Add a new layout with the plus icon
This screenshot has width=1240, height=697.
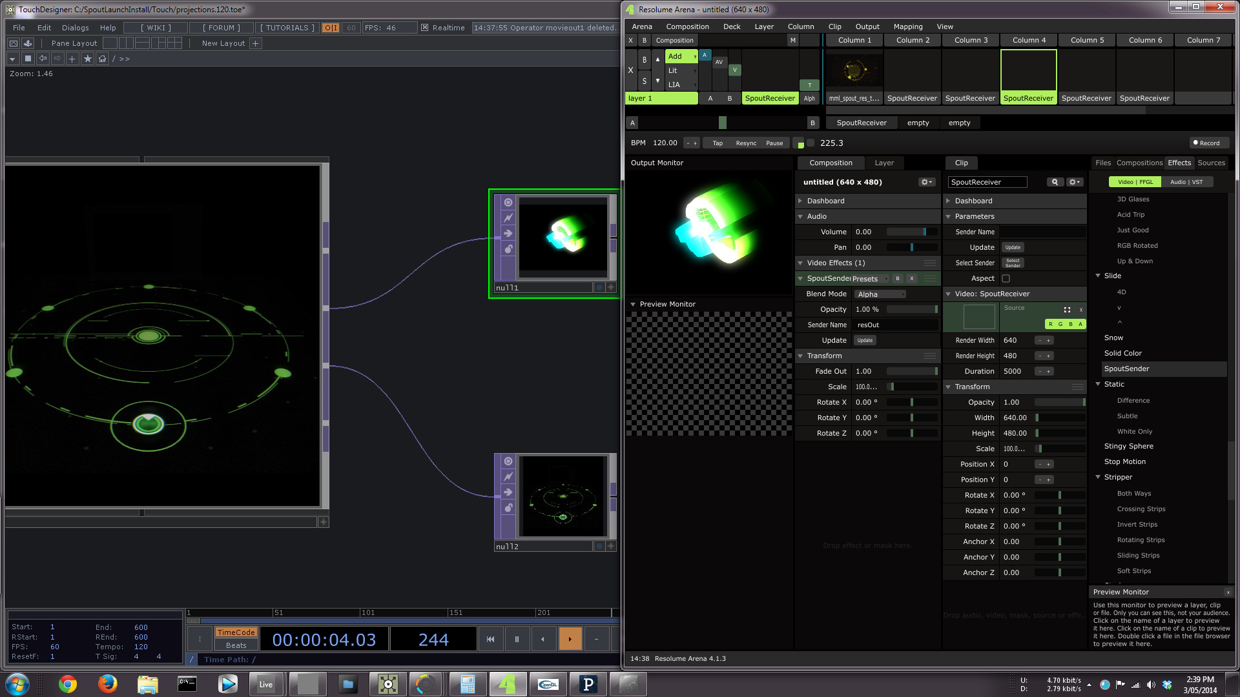(256, 43)
